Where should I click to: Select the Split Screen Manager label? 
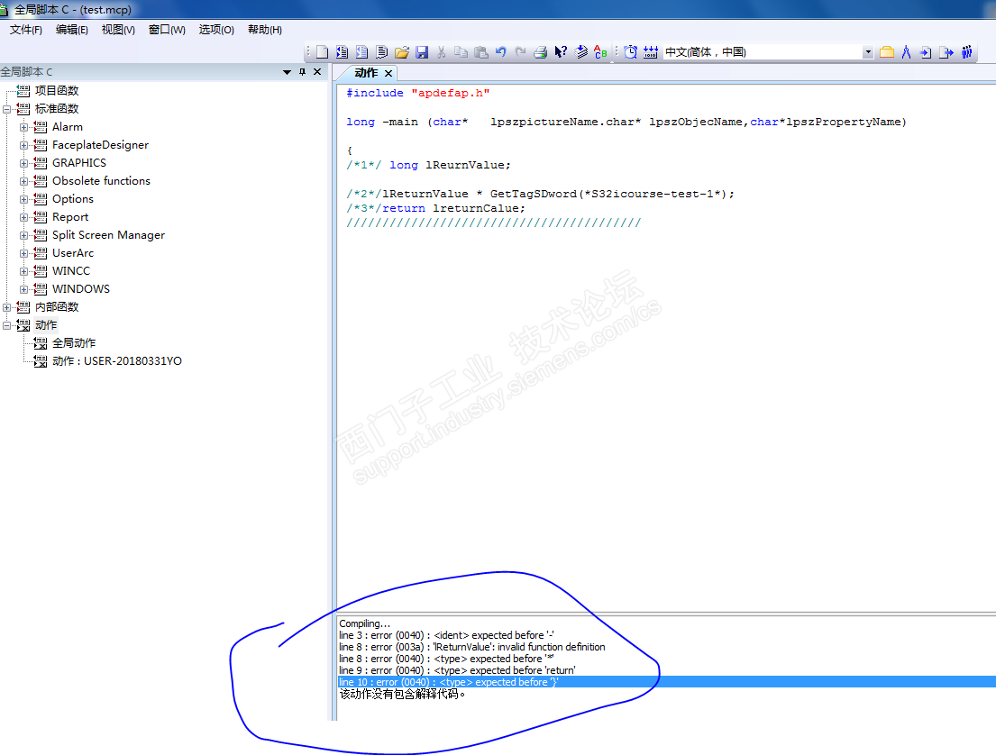pos(108,235)
